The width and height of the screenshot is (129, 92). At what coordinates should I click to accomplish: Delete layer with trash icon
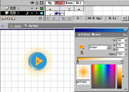point(40,18)
